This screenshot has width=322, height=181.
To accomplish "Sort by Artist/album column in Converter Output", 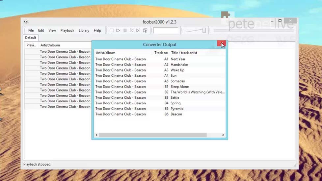I will pyautogui.click(x=106, y=53).
